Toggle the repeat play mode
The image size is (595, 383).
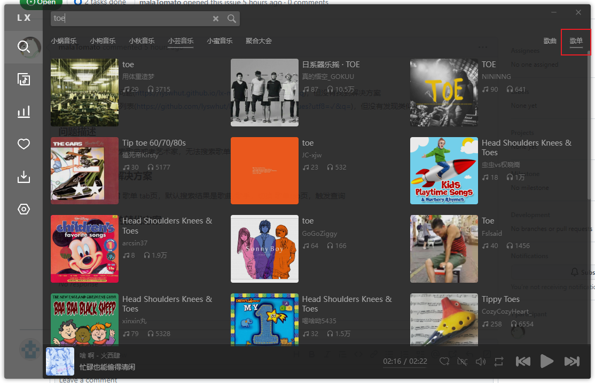(x=499, y=361)
